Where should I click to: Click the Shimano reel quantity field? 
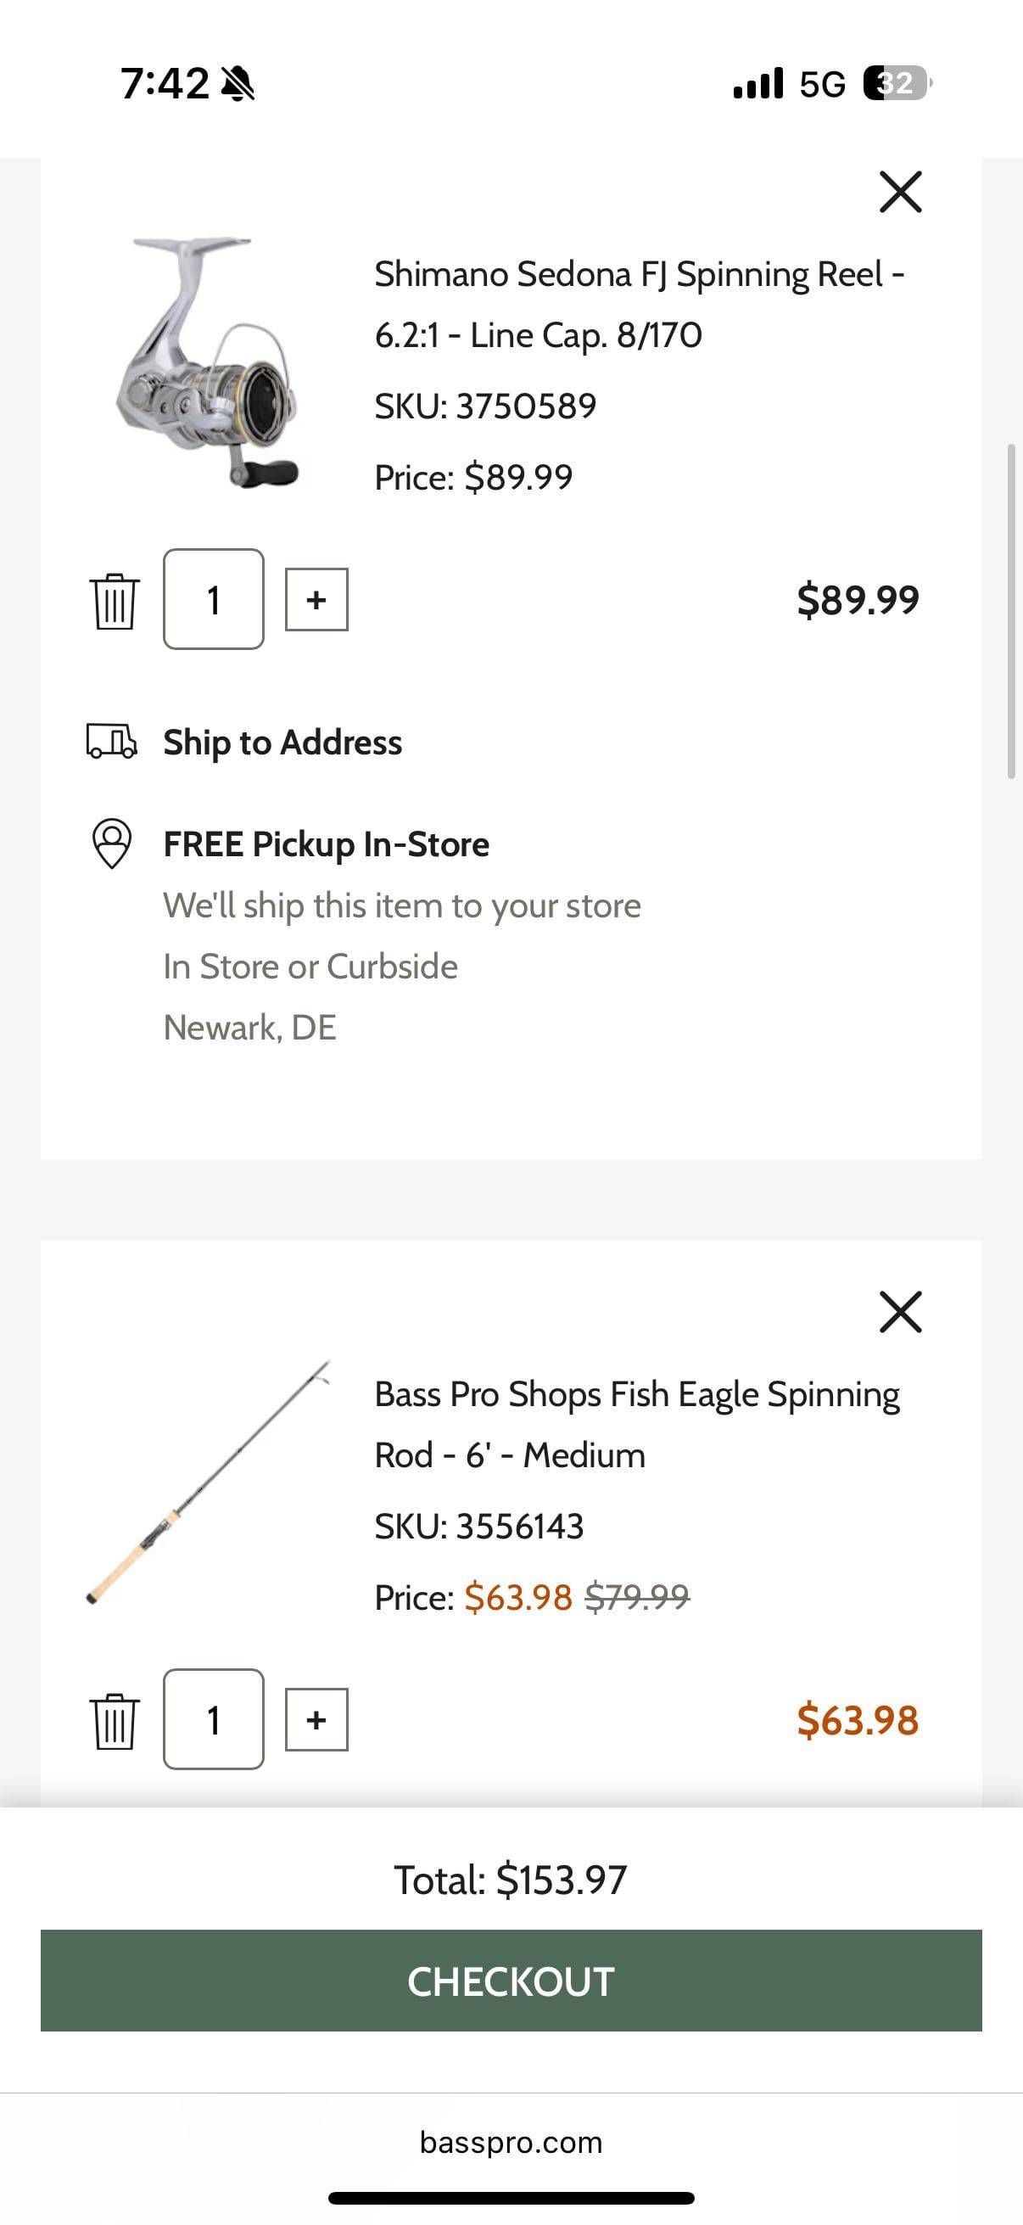pyautogui.click(x=213, y=599)
